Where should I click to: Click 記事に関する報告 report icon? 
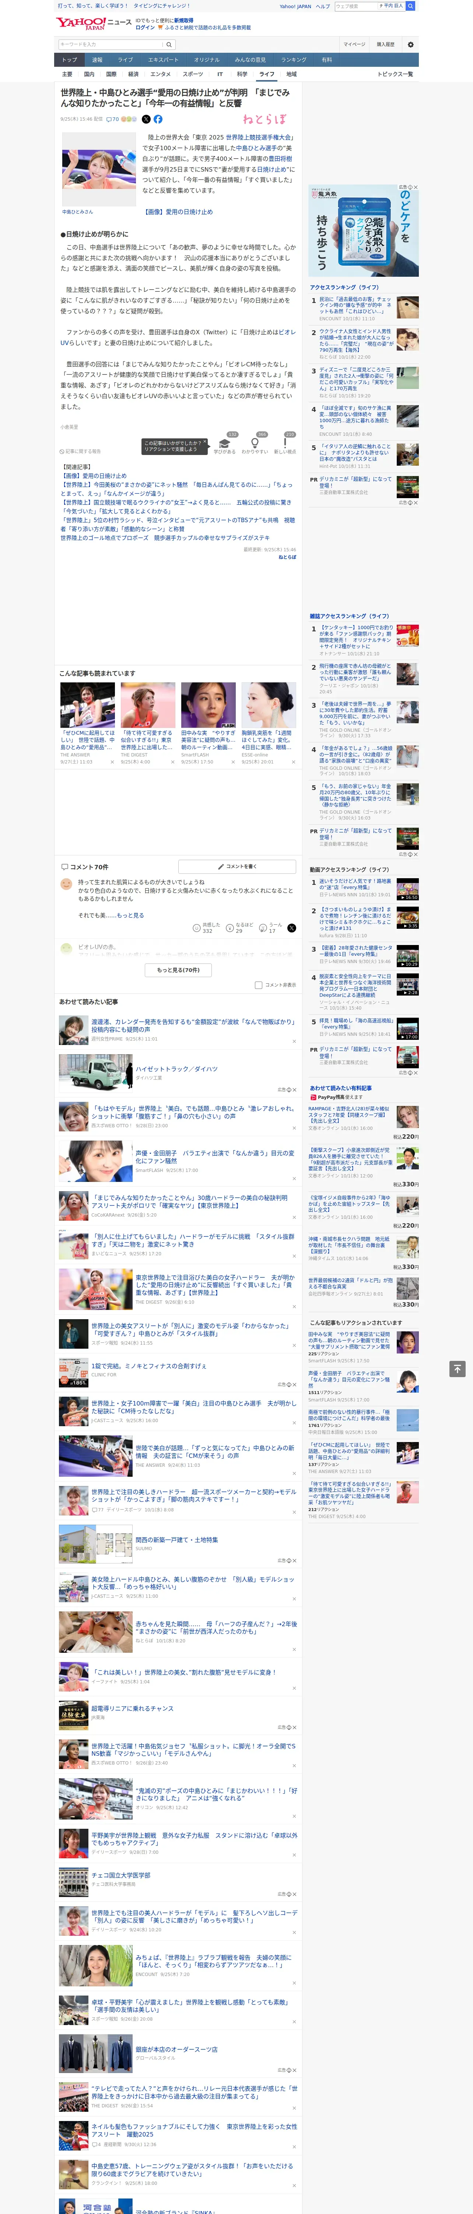coord(80,451)
